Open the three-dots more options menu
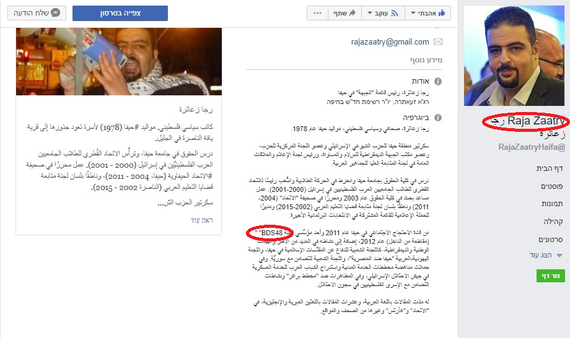 317,13
